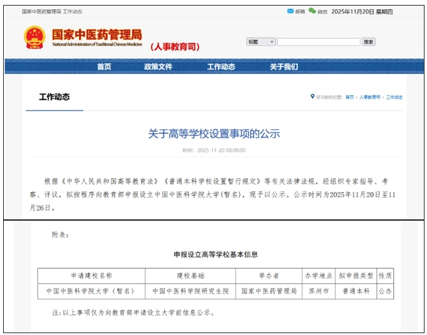Viewport: 427px width, 335px height.
Task: Click the 性质 column header
Action: pos(385,276)
